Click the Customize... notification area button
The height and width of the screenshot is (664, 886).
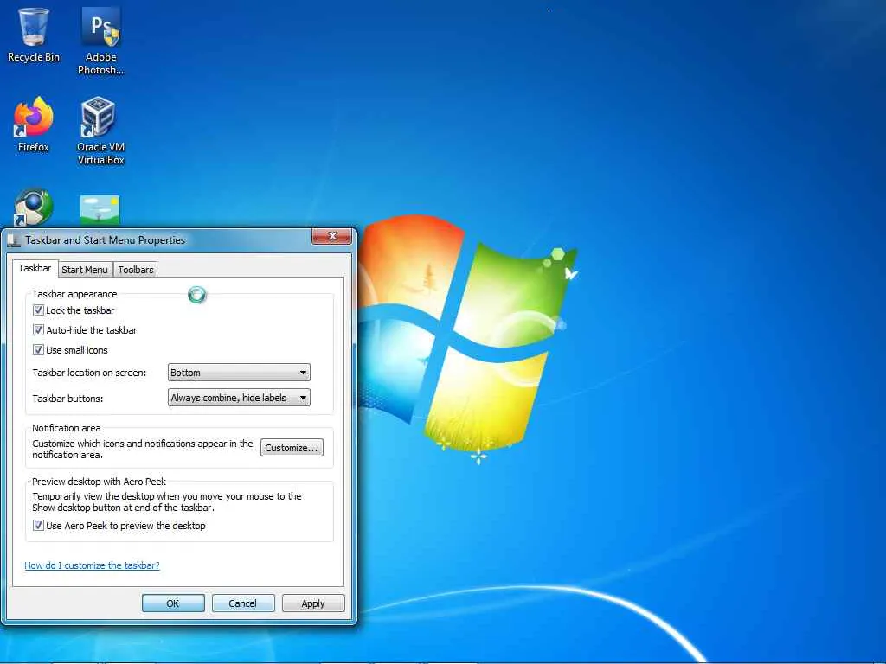[292, 448]
